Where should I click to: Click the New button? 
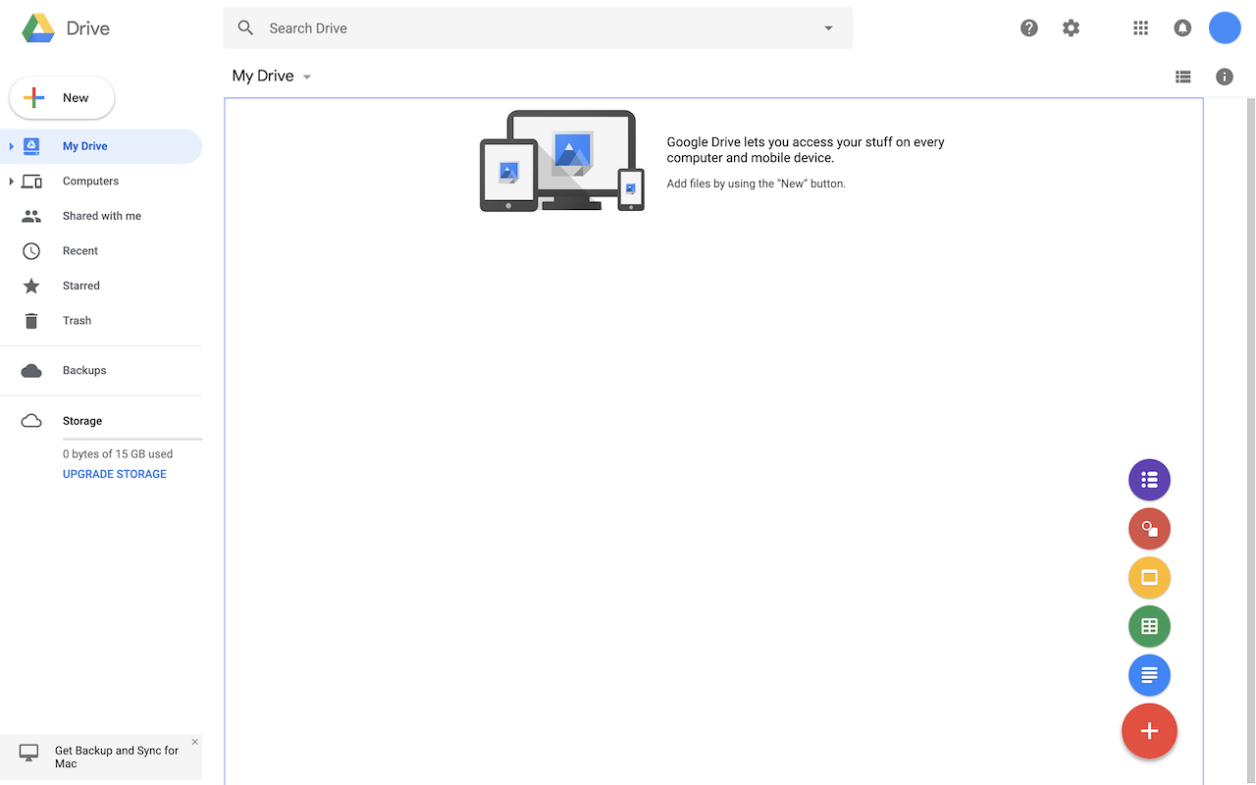(62, 98)
